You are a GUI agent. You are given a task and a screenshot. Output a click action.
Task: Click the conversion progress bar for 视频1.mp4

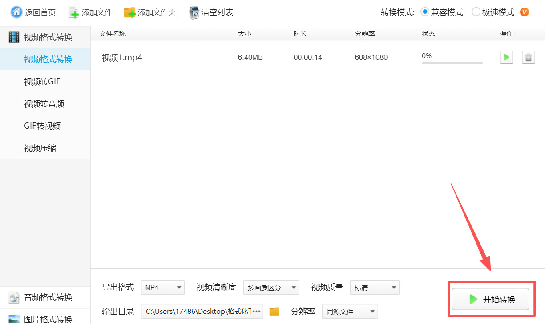coord(452,63)
